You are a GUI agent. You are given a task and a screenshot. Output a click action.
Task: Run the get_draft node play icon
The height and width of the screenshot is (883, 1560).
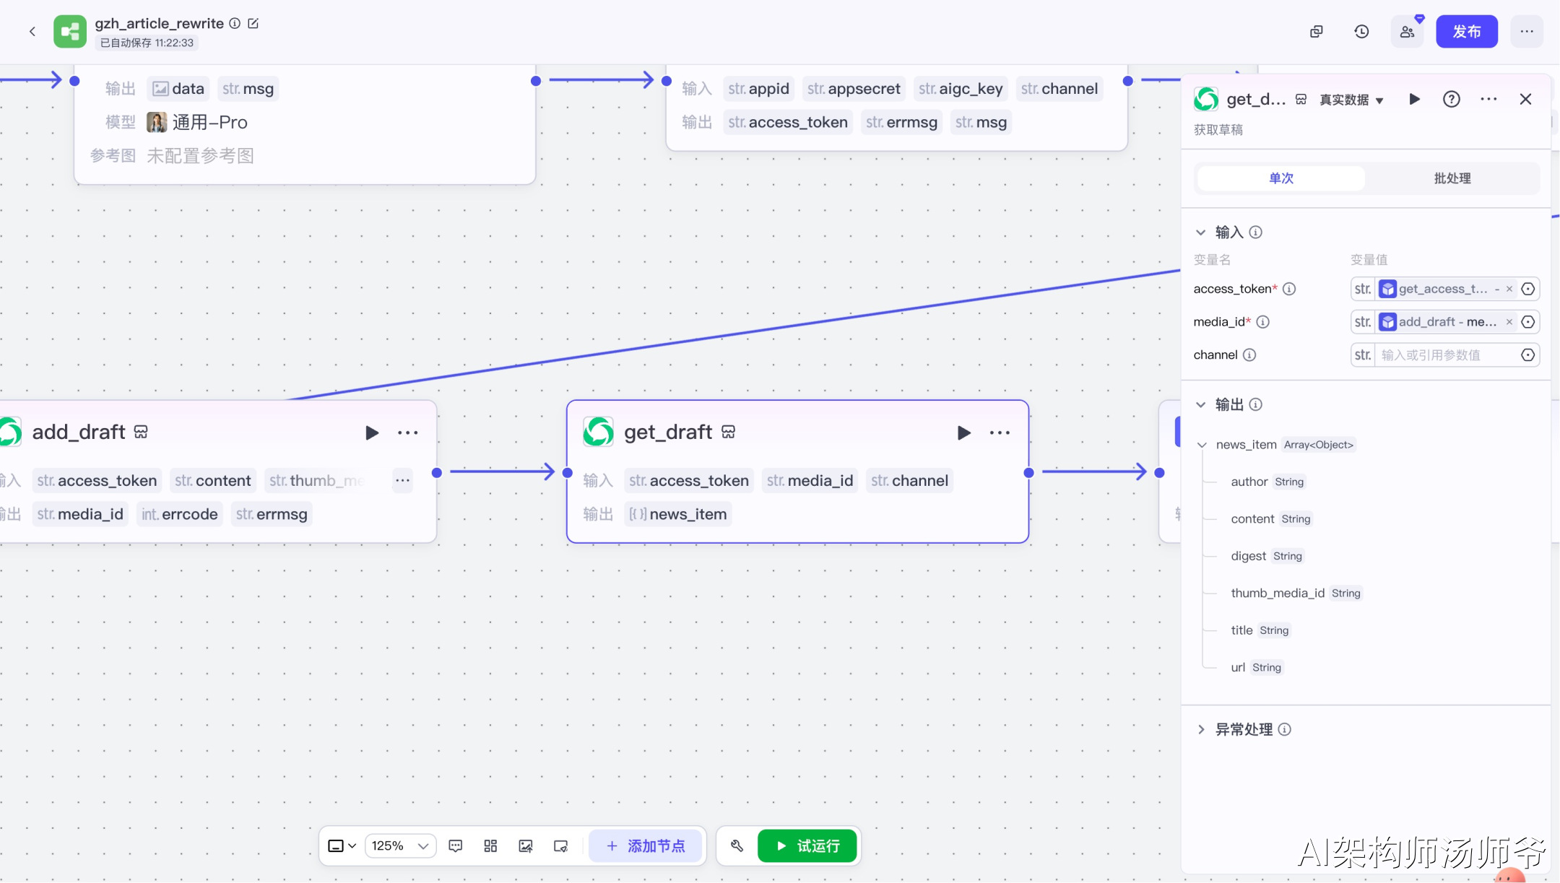coord(963,432)
